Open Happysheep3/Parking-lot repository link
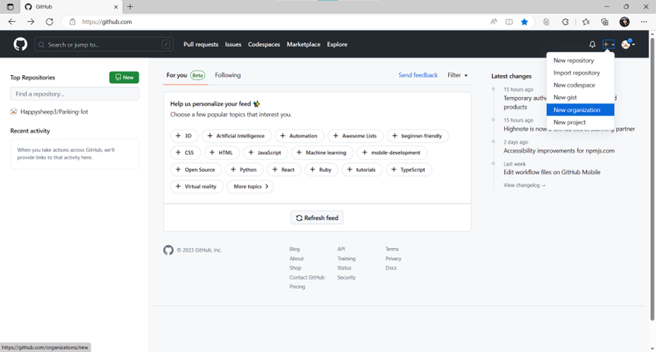The width and height of the screenshot is (656, 352). pyautogui.click(x=55, y=112)
